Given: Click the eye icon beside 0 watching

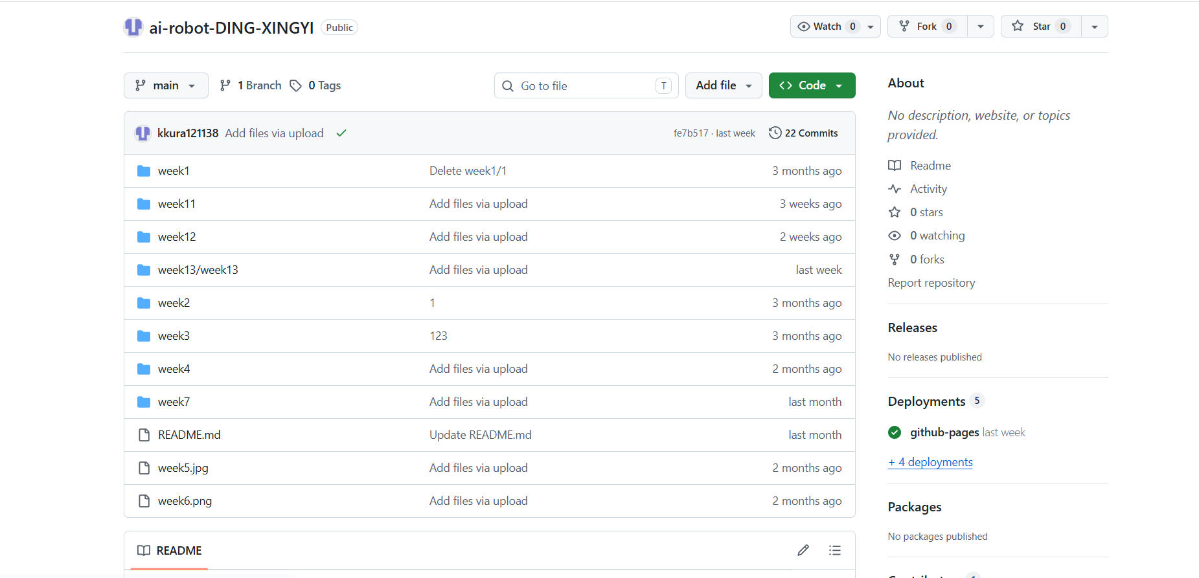Looking at the screenshot, I should [x=895, y=236].
